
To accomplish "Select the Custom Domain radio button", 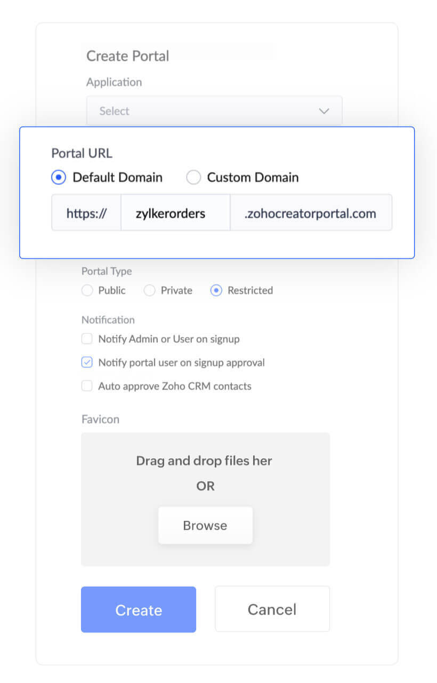I will [x=193, y=177].
